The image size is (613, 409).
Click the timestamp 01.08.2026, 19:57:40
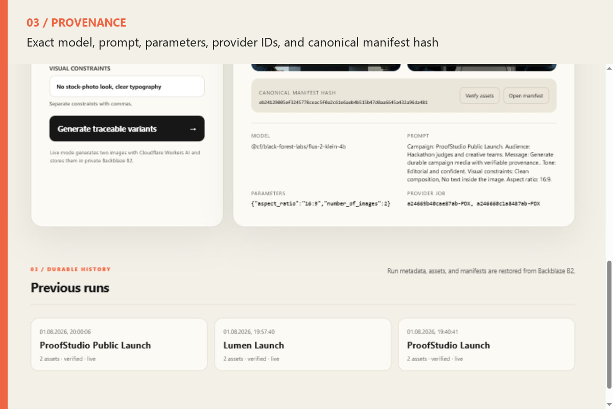[x=249, y=332]
